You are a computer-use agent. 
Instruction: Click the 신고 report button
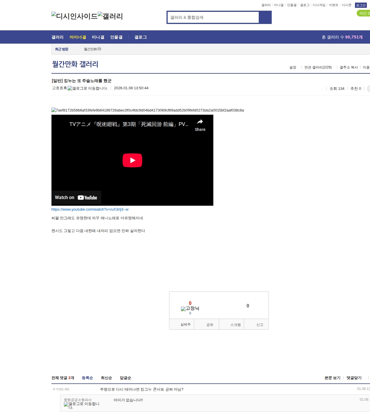[x=260, y=325]
